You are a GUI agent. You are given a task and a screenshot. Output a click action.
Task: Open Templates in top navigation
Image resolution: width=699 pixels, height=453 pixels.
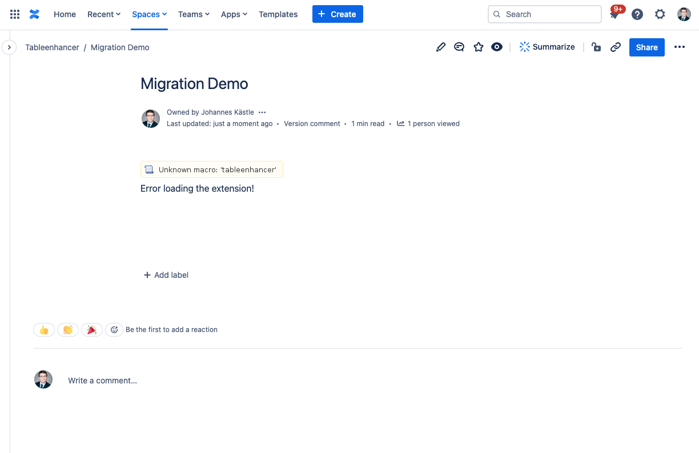[x=278, y=14]
